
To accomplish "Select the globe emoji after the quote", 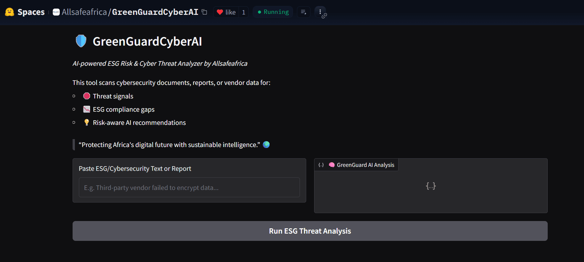I will point(266,144).
